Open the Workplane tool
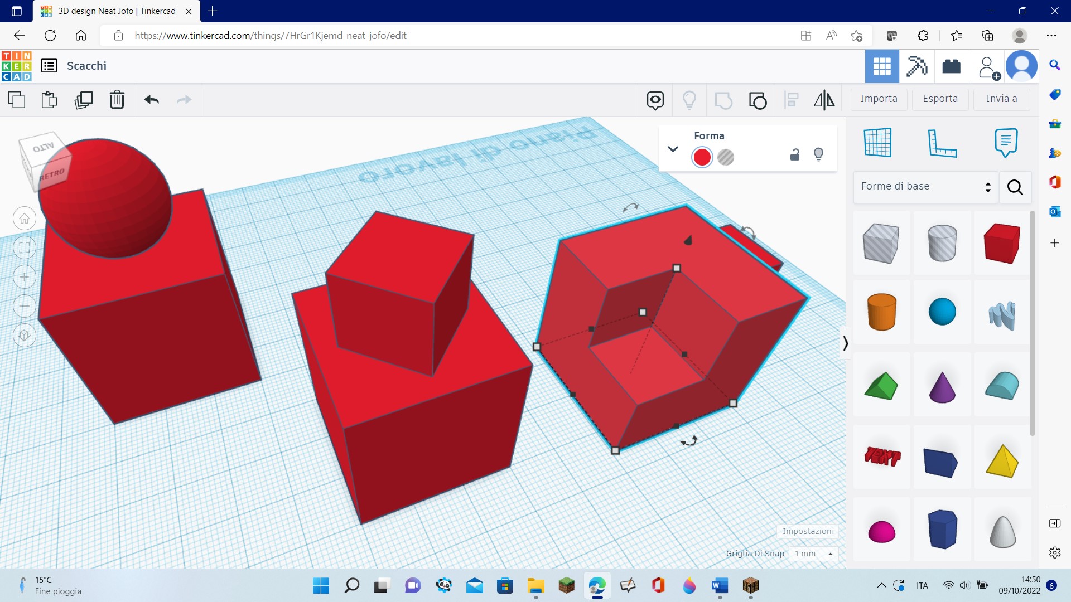The image size is (1071, 602). click(x=877, y=143)
